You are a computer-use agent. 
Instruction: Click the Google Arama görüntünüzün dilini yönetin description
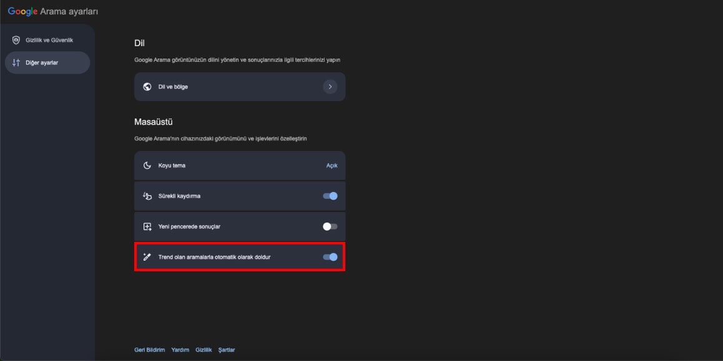[x=237, y=60]
